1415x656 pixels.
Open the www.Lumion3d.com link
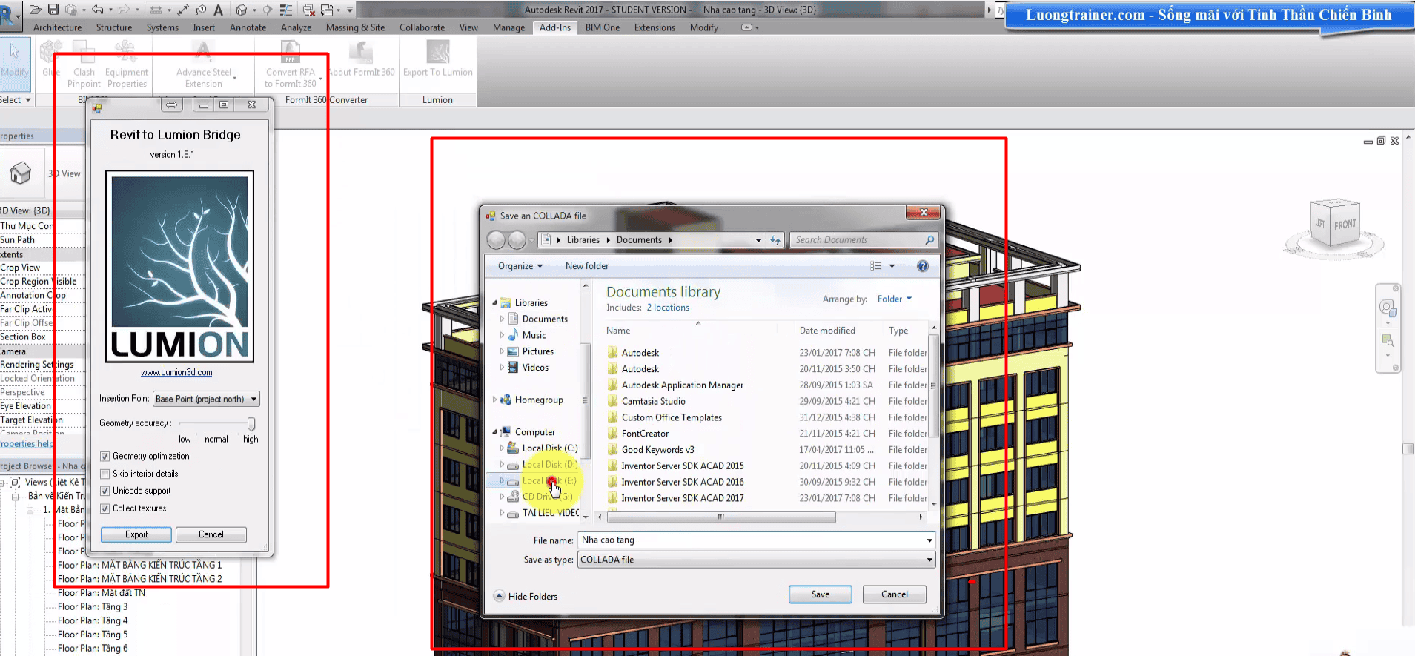[x=176, y=373]
